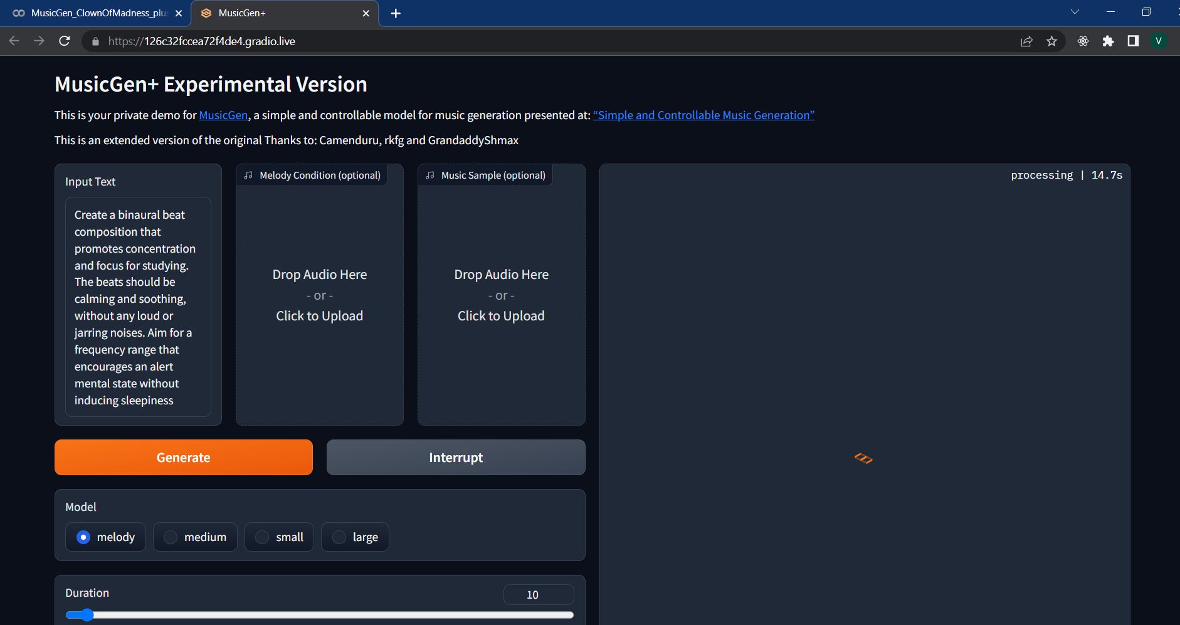Go back using the browser back arrow

(x=14, y=41)
